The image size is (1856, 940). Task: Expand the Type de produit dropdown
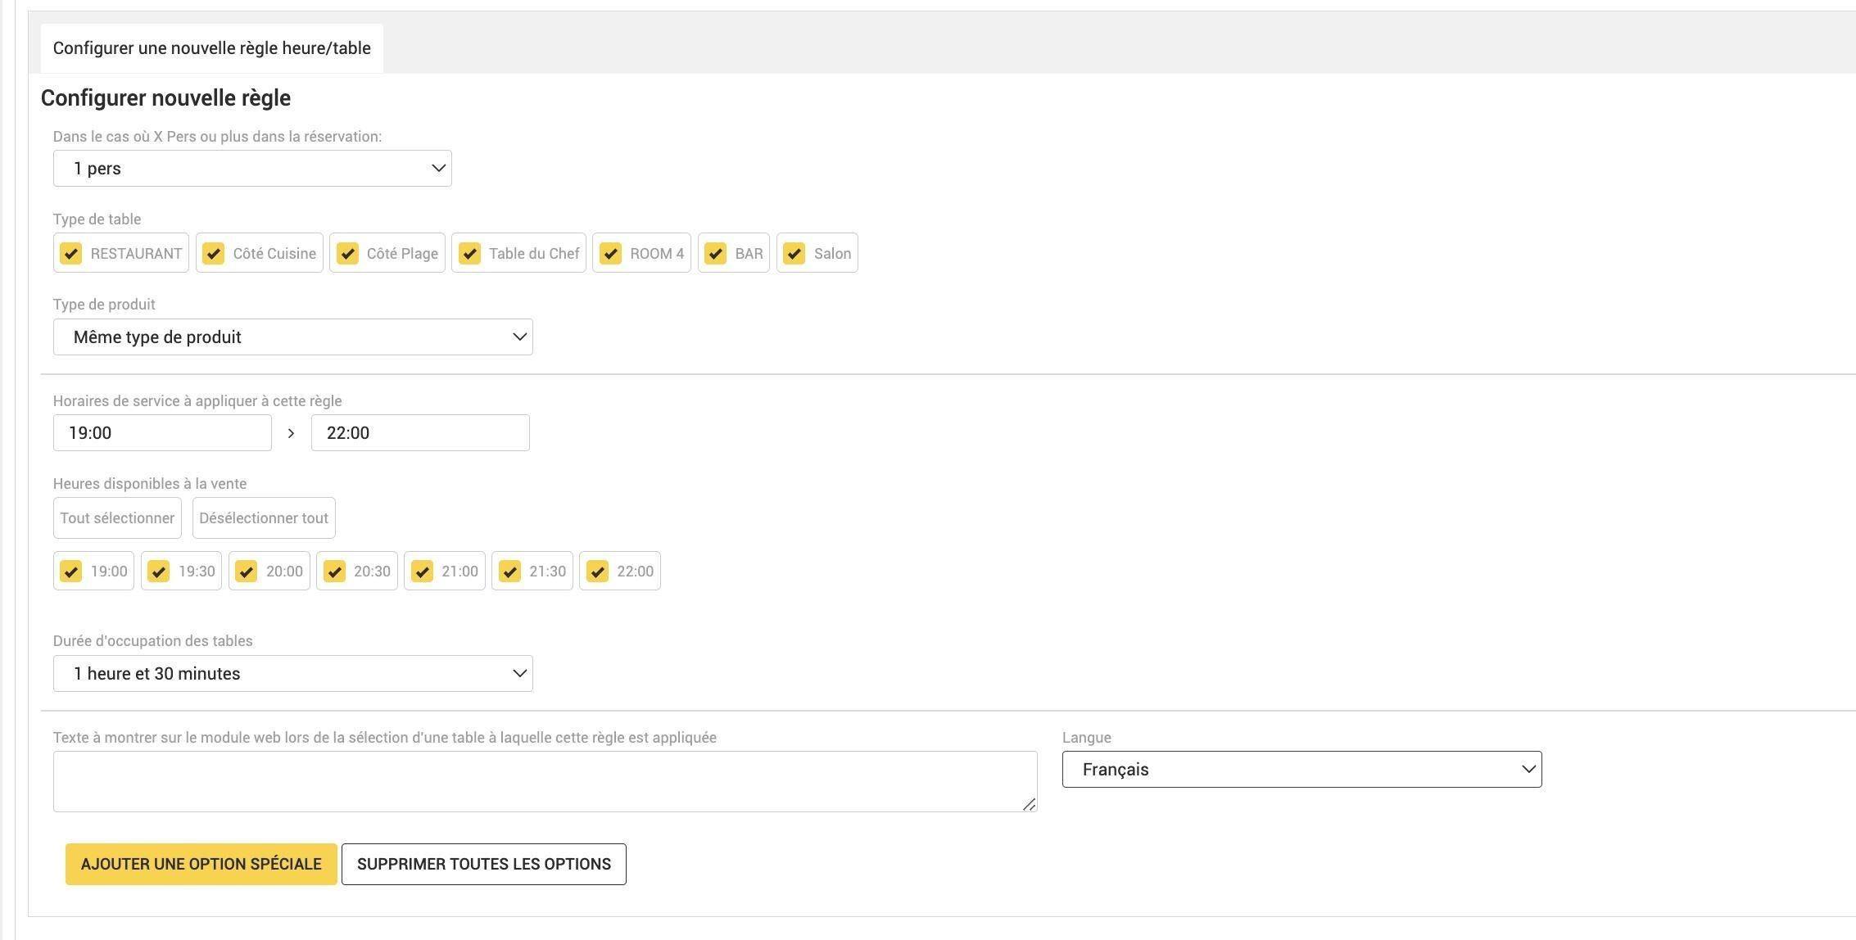(x=293, y=337)
